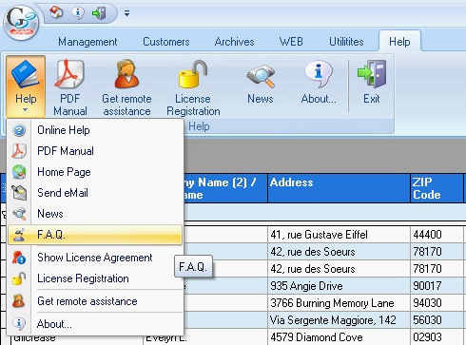The width and height of the screenshot is (466, 345).
Task: Collapse the Help button dropdown arrow
Action: [26, 110]
